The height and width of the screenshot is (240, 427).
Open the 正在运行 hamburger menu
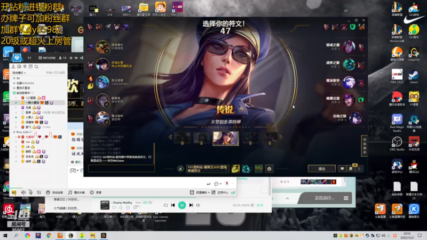pos(346,198)
